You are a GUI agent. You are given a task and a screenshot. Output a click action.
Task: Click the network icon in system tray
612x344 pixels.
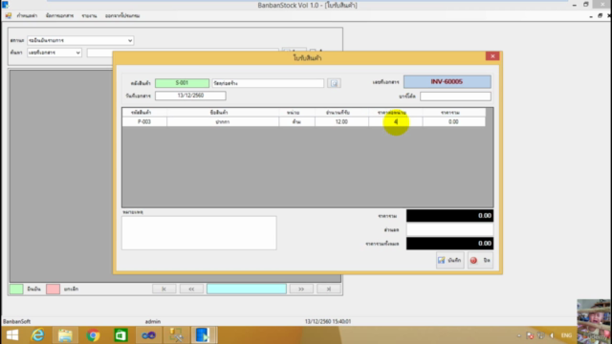(540, 335)
